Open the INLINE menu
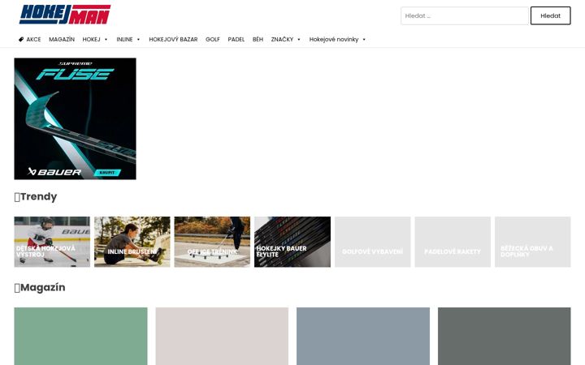Image resolution: width=585 pixels, height=365 pixels. click(124, 40)
